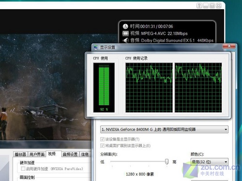Image resolution: width=242 pixels, height=181 pixels.
Task: Click the 显示设置 window title icon
Action: coord(96,47)
